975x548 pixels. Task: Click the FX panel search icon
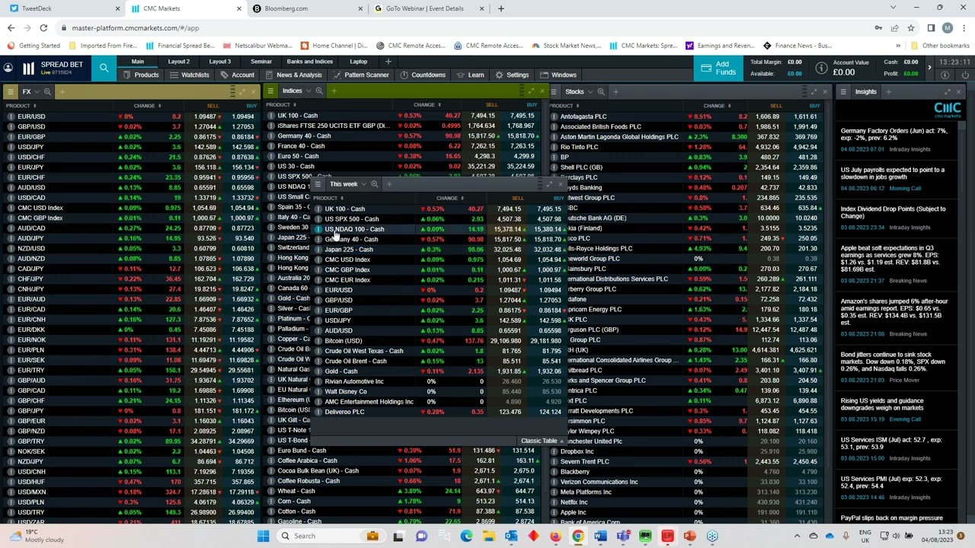click(47, 91)
